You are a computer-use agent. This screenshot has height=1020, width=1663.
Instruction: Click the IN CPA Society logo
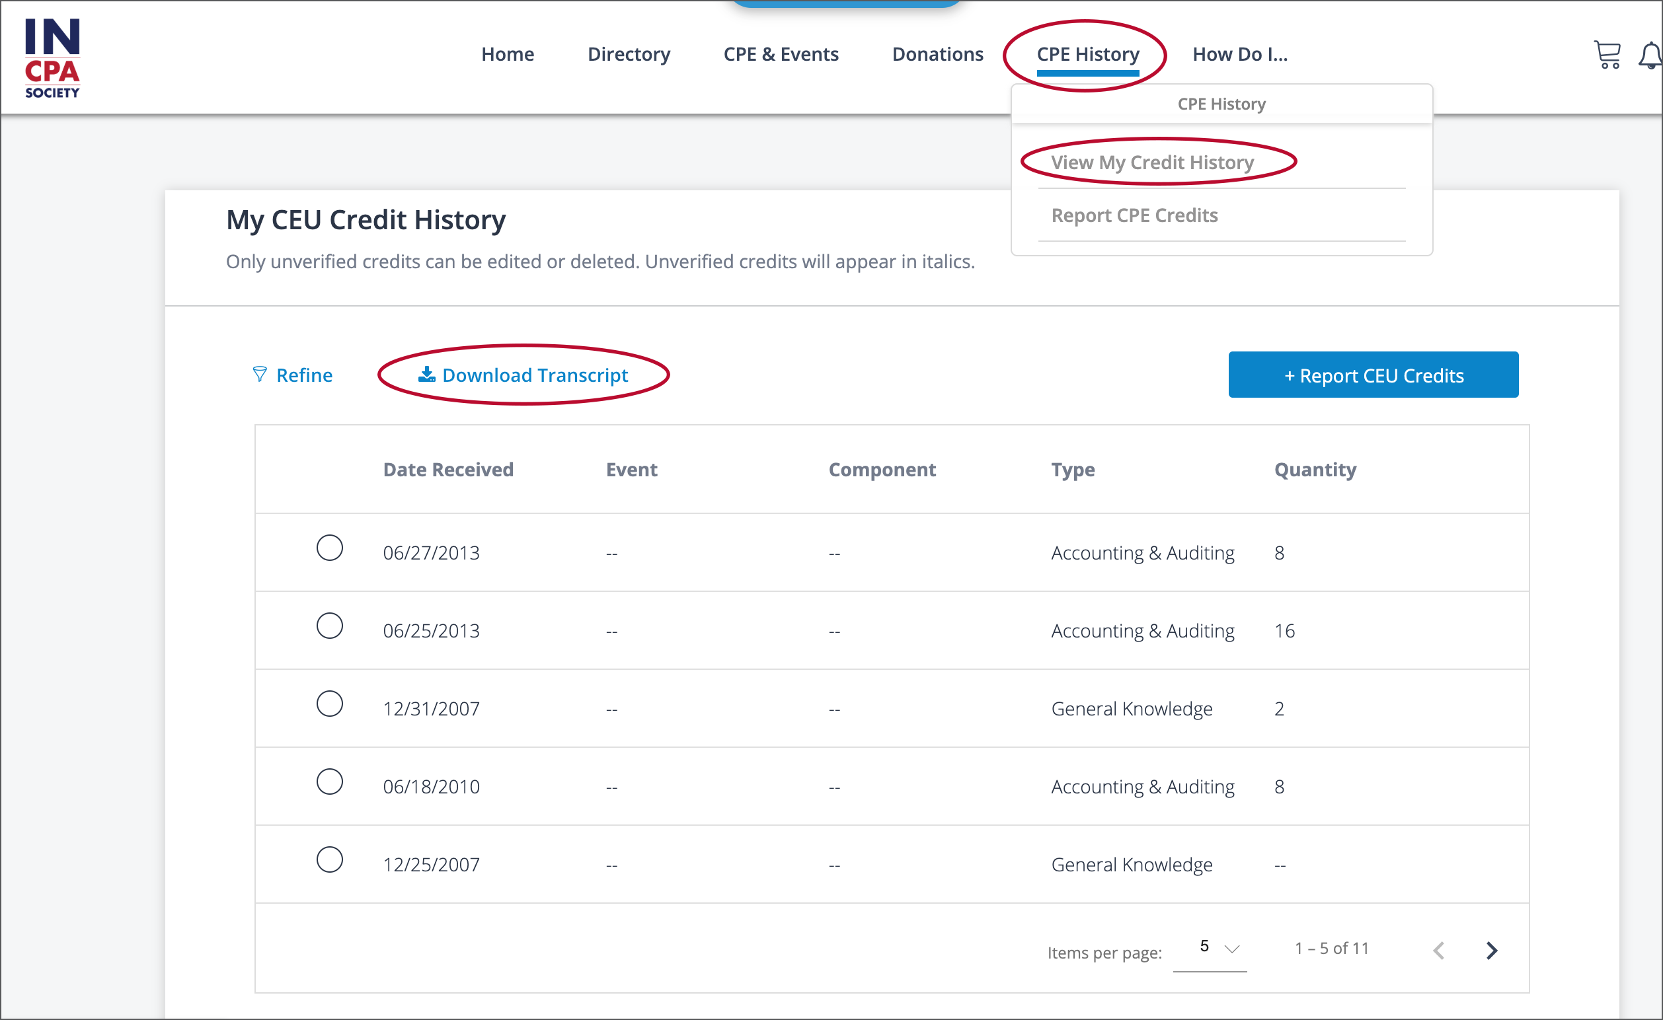52,57
